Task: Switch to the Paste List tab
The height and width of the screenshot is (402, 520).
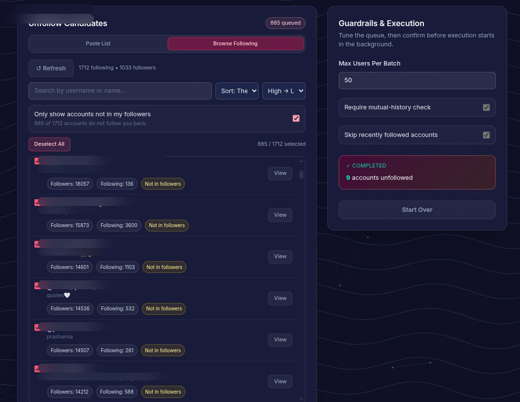Action: (x=98, y=43)
